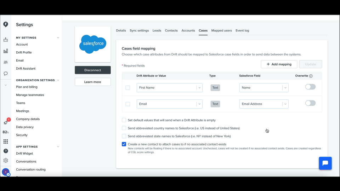Open the Settings gear icon in sidebar
340x191 pixels.
click(6, 161)
